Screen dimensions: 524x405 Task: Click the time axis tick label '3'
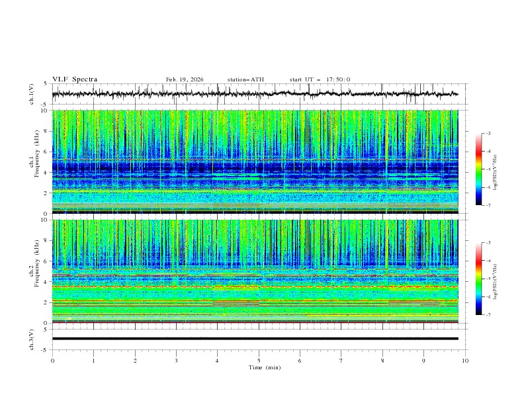point(176,361)
